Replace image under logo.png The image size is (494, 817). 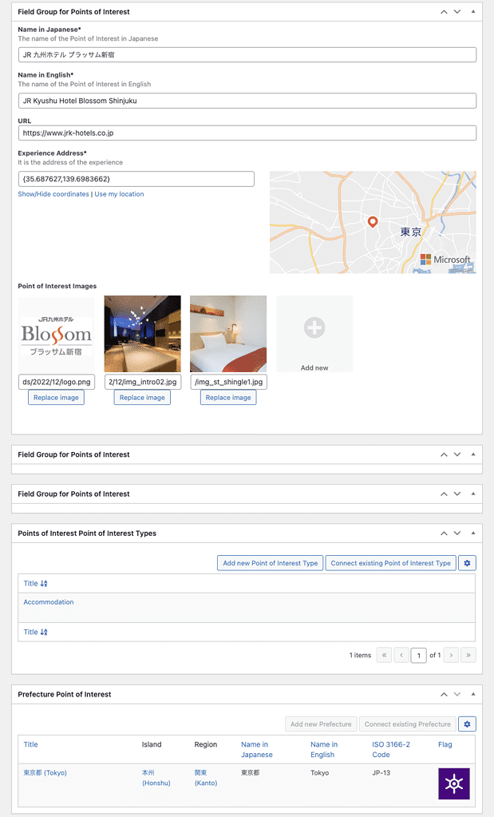tap(56, 398)
